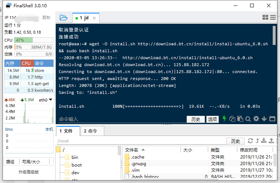Open file path 历史 button
The image size is (280, 183).
(236, 141)
